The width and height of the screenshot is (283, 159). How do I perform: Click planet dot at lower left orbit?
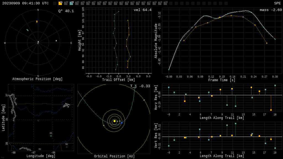(x=104, y=126)
